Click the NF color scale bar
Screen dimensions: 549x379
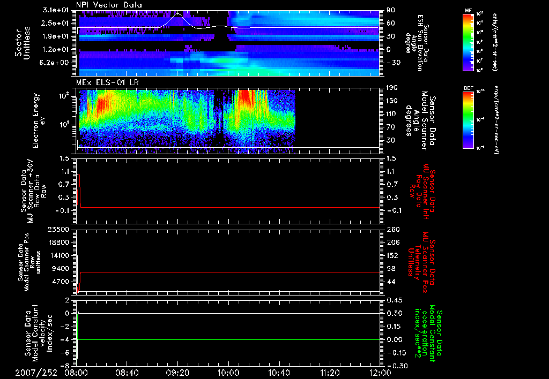pos(468,42)
